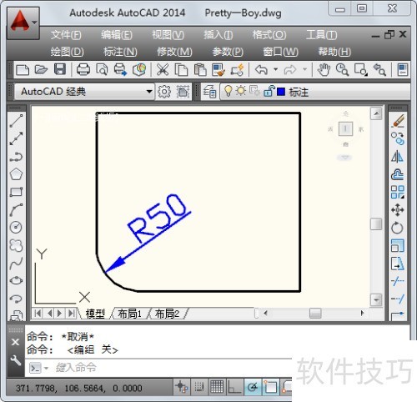This screenshot has width=417, height=402.
Task: Select the Stretch modify tool
Action: pos(398,263)
